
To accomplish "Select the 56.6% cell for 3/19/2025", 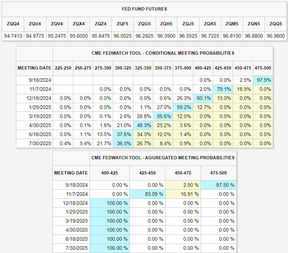I will [x=163, y=116].
